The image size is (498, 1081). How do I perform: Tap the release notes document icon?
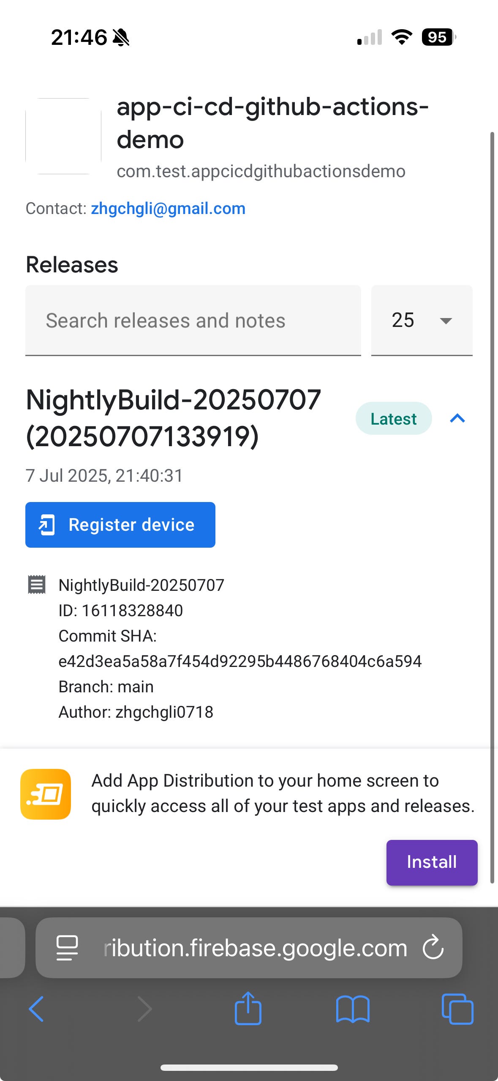point(37,585)
